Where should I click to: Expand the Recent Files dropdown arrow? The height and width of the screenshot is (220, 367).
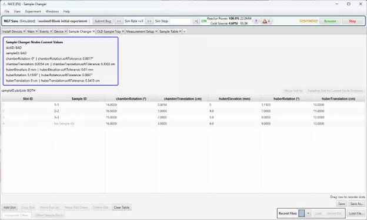(x=308, y=214)
